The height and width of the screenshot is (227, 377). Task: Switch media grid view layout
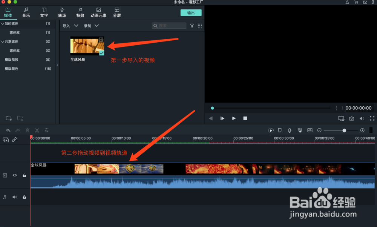click(x=200, y=26)
